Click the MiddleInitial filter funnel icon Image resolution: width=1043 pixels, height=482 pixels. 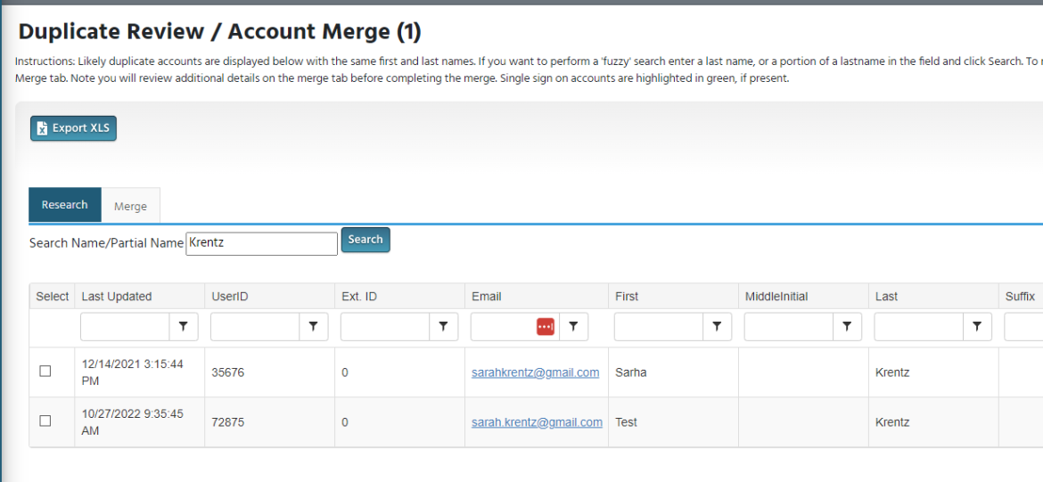847,327
